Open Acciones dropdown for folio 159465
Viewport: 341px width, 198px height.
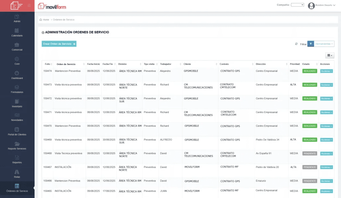coord(326,191)
